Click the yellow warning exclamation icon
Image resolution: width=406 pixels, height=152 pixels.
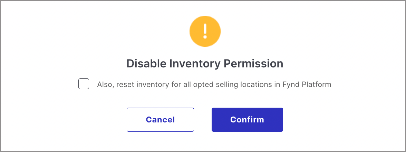pos(205,31)
